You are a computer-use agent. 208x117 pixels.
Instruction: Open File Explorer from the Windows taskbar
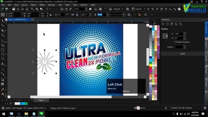[x=26, y=114]
